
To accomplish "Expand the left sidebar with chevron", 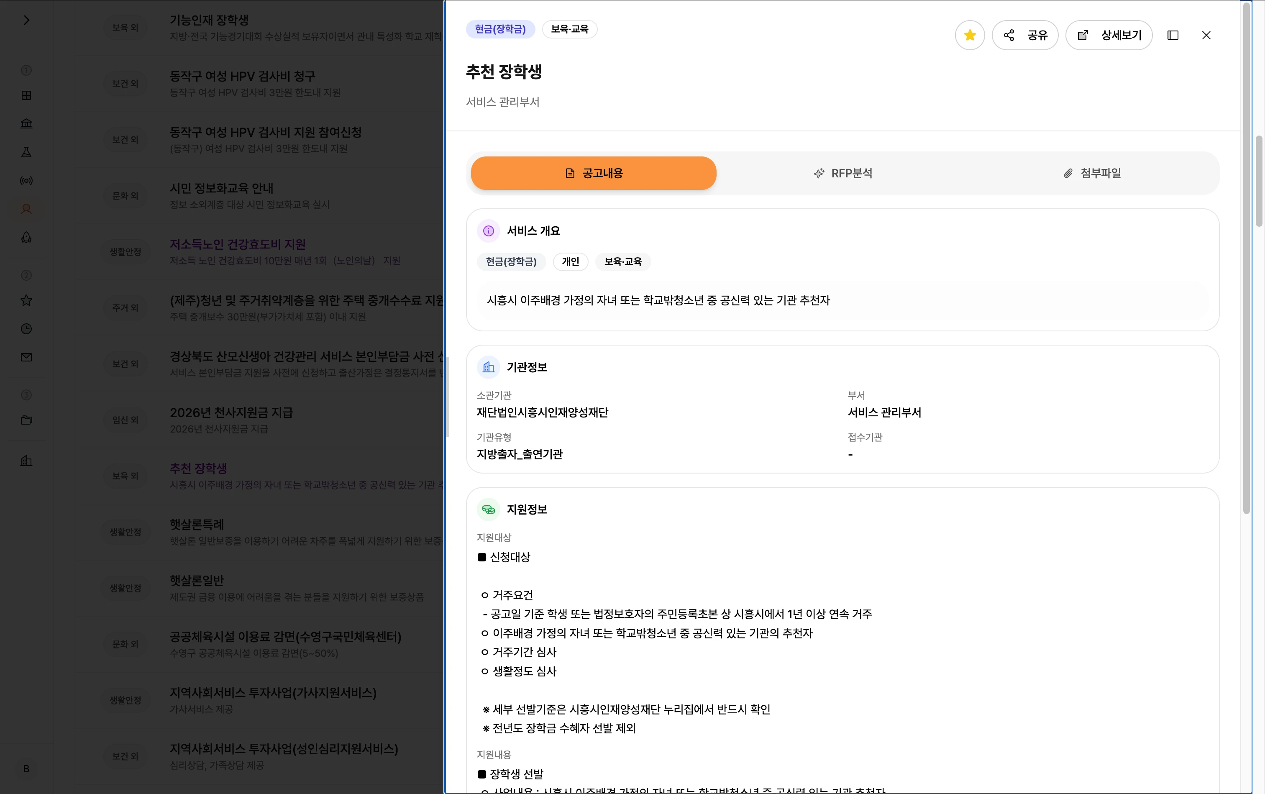I will (x=26, y=20).
